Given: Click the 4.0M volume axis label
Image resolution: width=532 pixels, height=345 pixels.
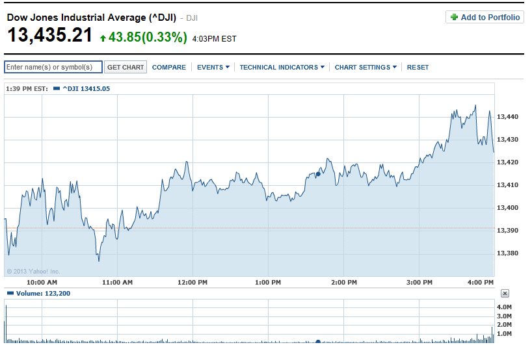Looking at the screenshot, I should point(504,307).
